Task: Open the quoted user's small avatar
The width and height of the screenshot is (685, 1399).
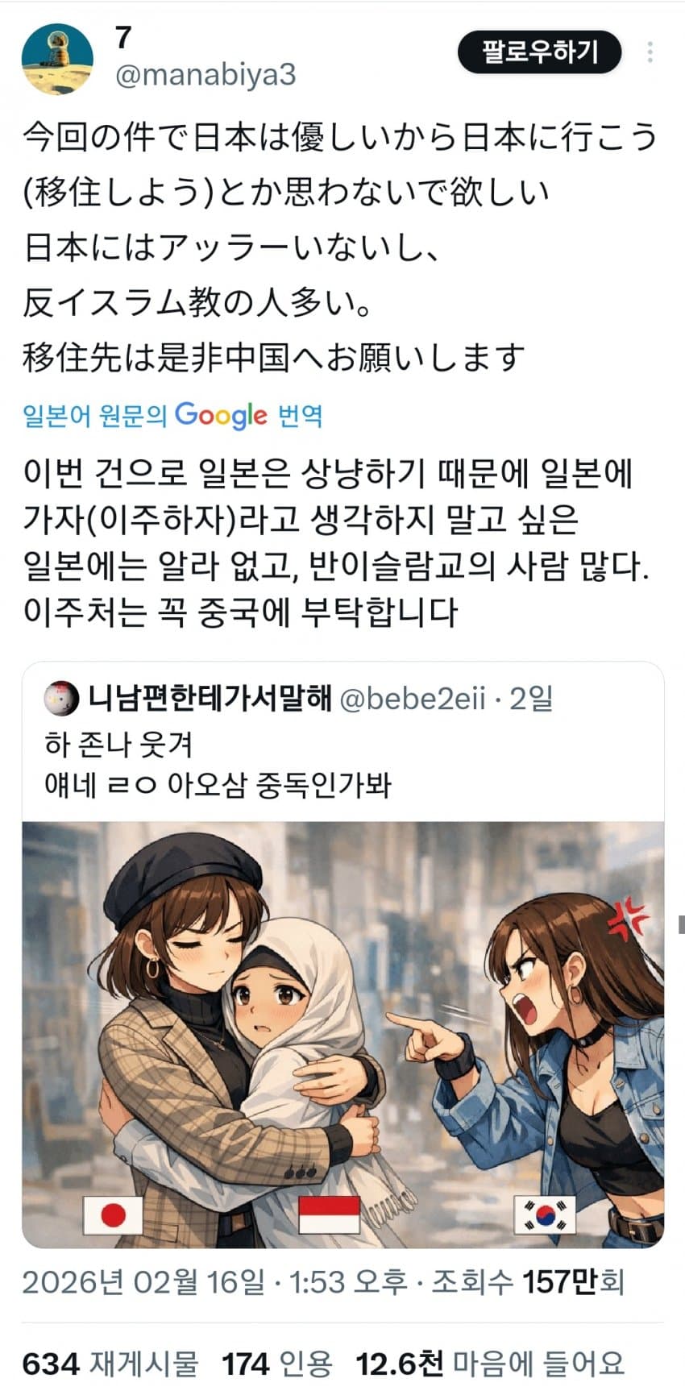Action: (61, 699)
